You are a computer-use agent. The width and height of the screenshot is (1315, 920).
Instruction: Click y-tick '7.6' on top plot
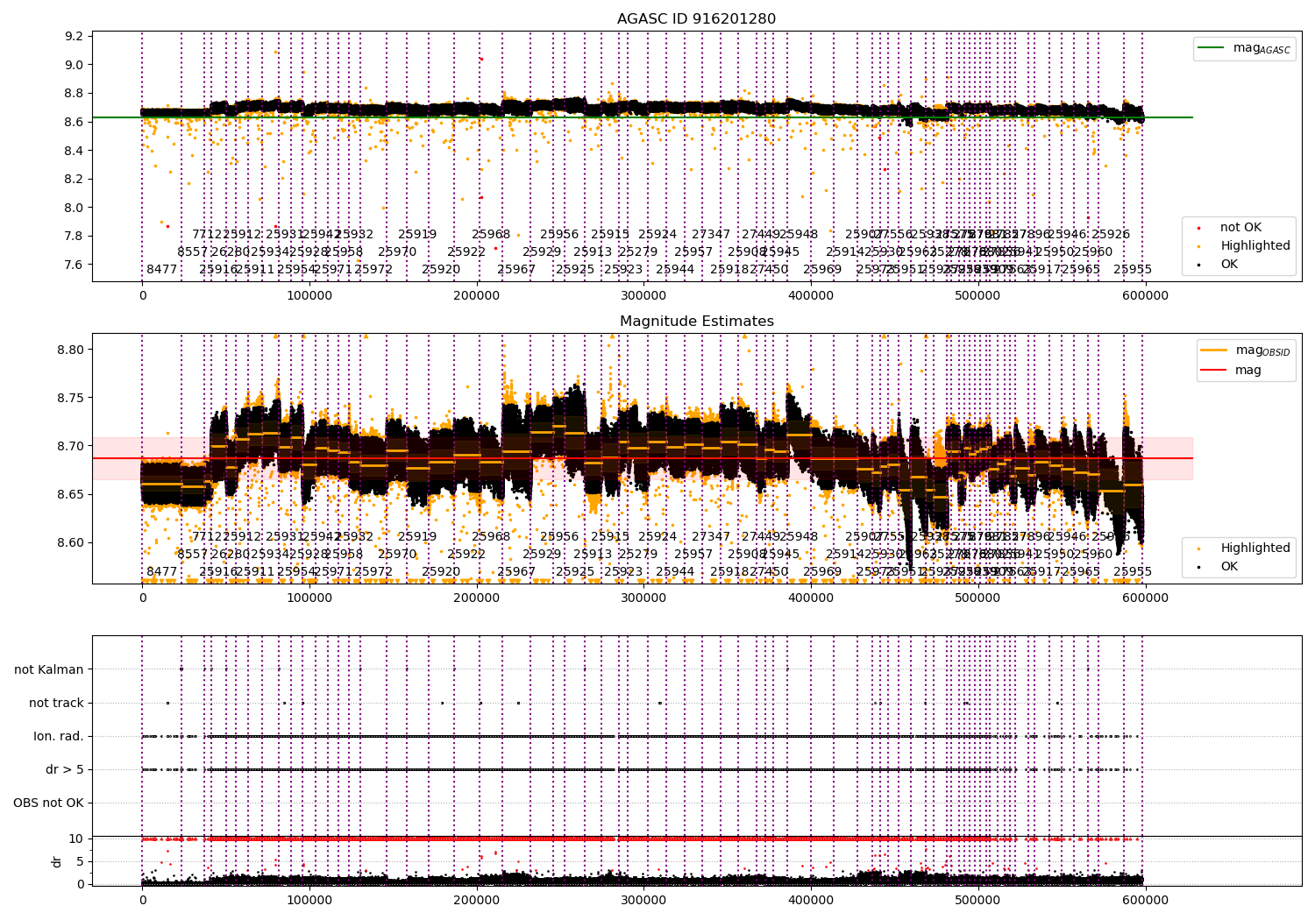click(75, 265)
